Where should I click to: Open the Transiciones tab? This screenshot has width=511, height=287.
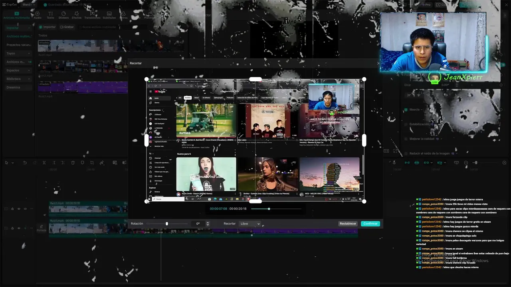click(x=92, y=15)
